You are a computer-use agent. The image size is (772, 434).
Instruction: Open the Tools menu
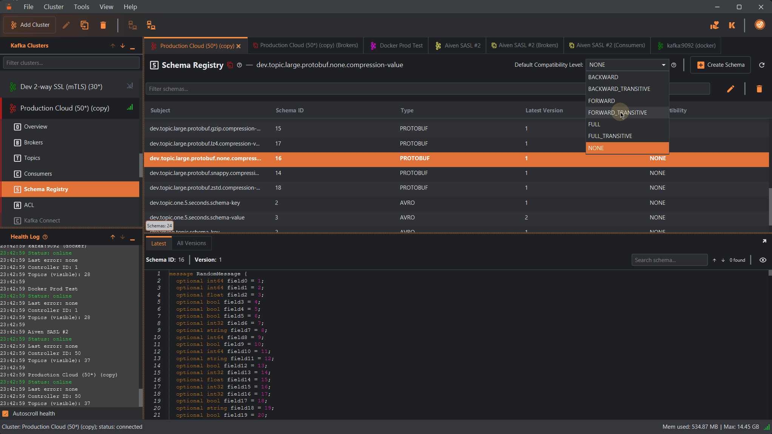(81, 7)
